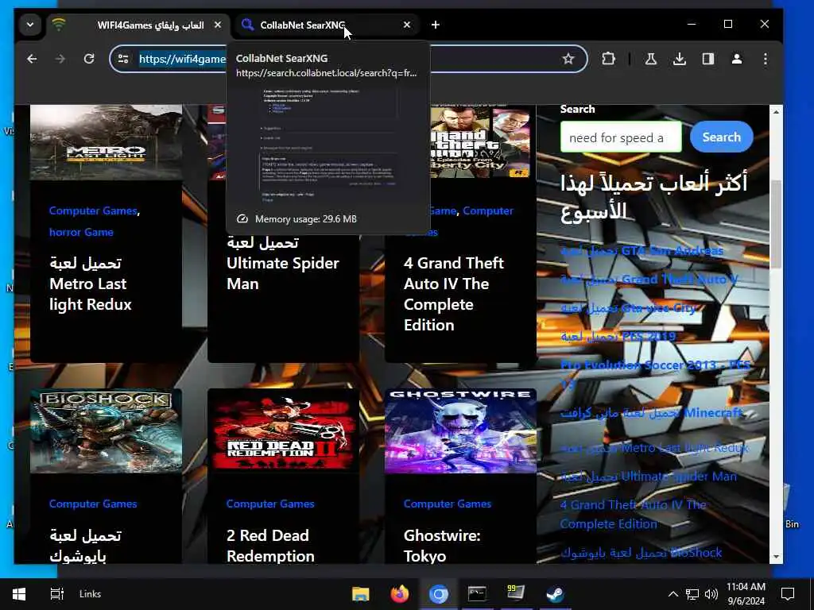Open the Windows Start menu
The image size is (814, 610).
point(19,594)
